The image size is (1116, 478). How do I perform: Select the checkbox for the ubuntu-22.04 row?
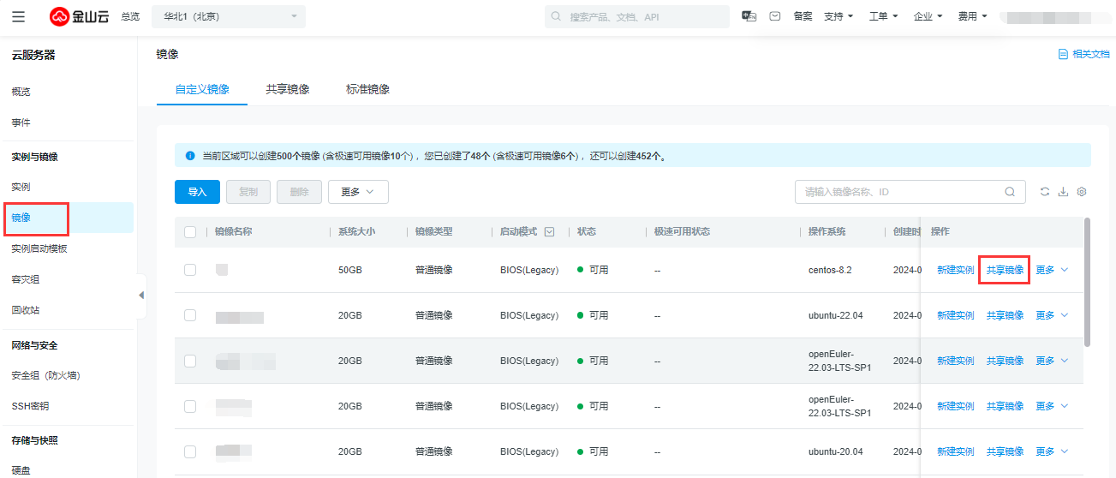(x=190, y=315)
